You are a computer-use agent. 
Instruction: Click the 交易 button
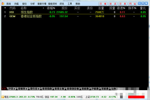tap(123, 4)
